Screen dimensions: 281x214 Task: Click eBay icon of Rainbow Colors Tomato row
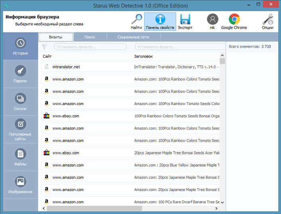pos(46,116)
